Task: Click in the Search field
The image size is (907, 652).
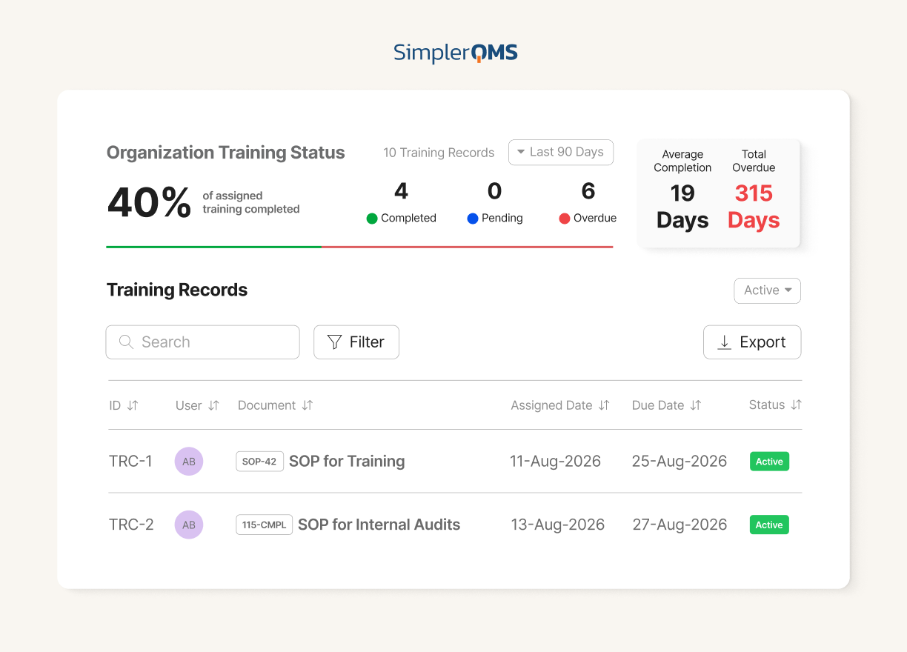Action: point(203,342)
